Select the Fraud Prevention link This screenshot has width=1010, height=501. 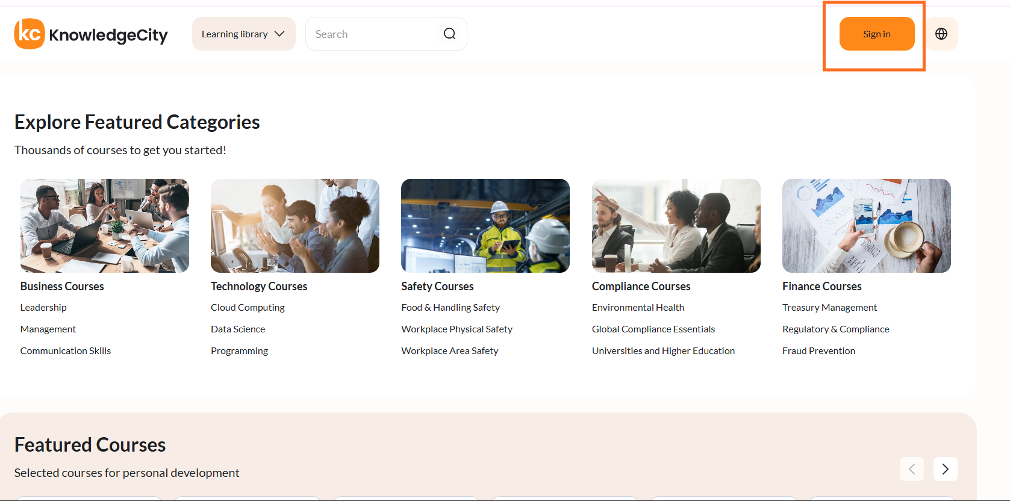pyautogui.click(x=819, y=351)
